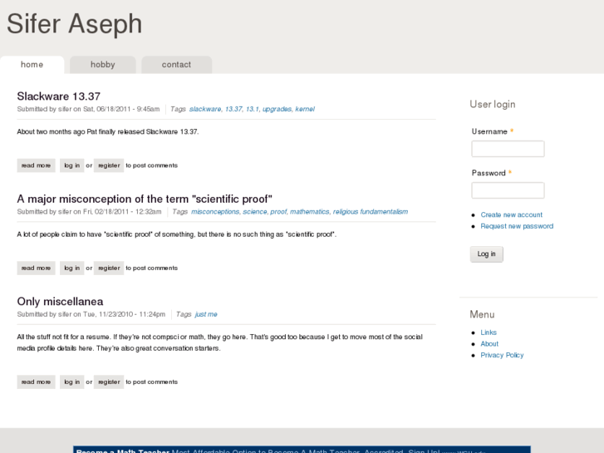The height and width of the screenshot is (453, 604).
Task: Follow the upgrades tag link
Action: click(x=277, y=109)
